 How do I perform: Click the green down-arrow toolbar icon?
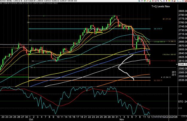pos(145,1)
